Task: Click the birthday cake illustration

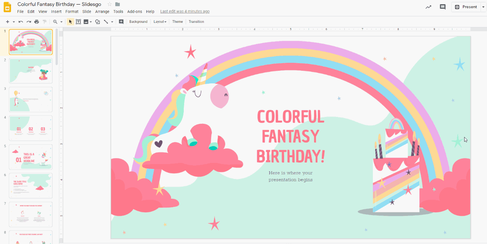Action: point(396,166)
